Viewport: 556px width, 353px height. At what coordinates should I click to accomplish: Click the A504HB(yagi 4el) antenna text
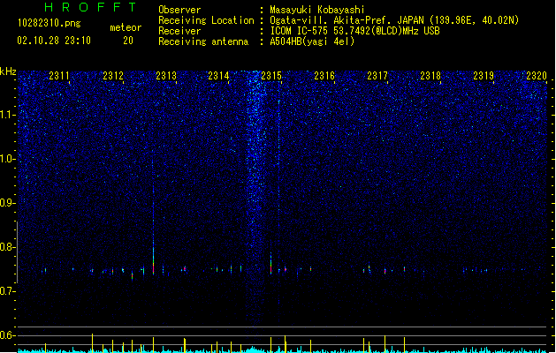tap(312, 41)
